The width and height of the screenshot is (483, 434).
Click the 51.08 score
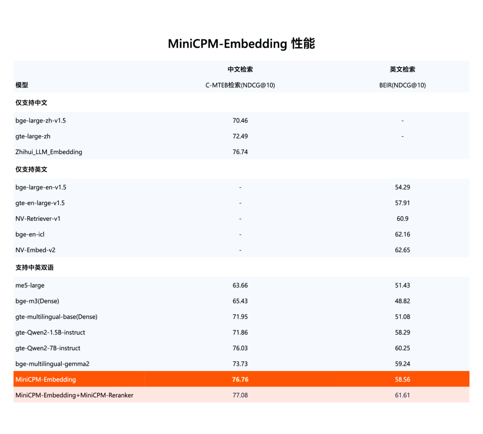[x=402, y=317]
